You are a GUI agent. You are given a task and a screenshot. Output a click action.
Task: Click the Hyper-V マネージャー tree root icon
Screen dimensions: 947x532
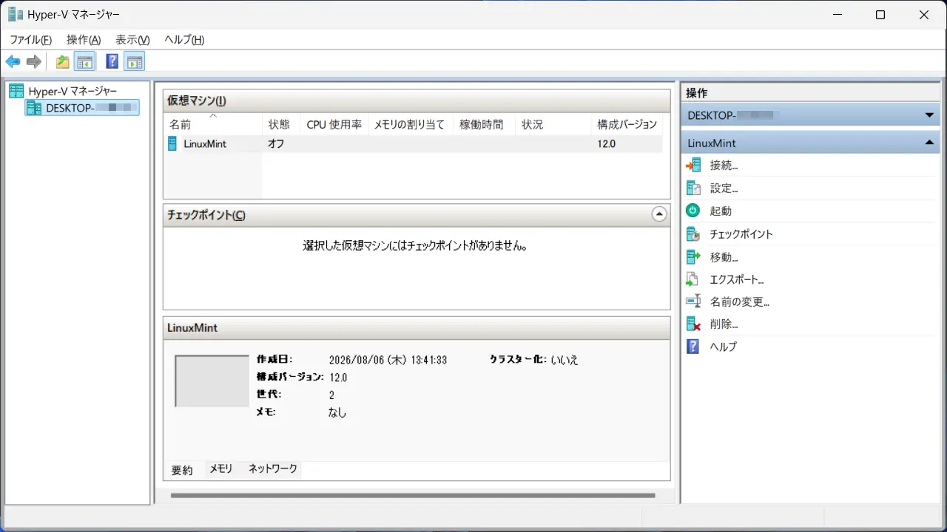click(16, 91)
